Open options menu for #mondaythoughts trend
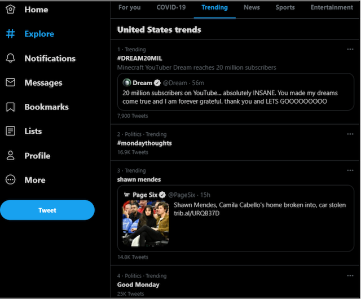The width and height of the screenshot is (361, 299). point(350,134)
